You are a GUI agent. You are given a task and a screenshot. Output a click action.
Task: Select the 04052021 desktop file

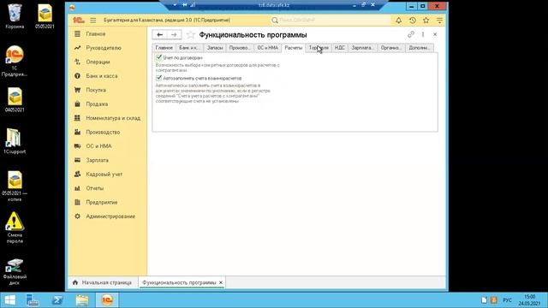[x=15, y=100]
